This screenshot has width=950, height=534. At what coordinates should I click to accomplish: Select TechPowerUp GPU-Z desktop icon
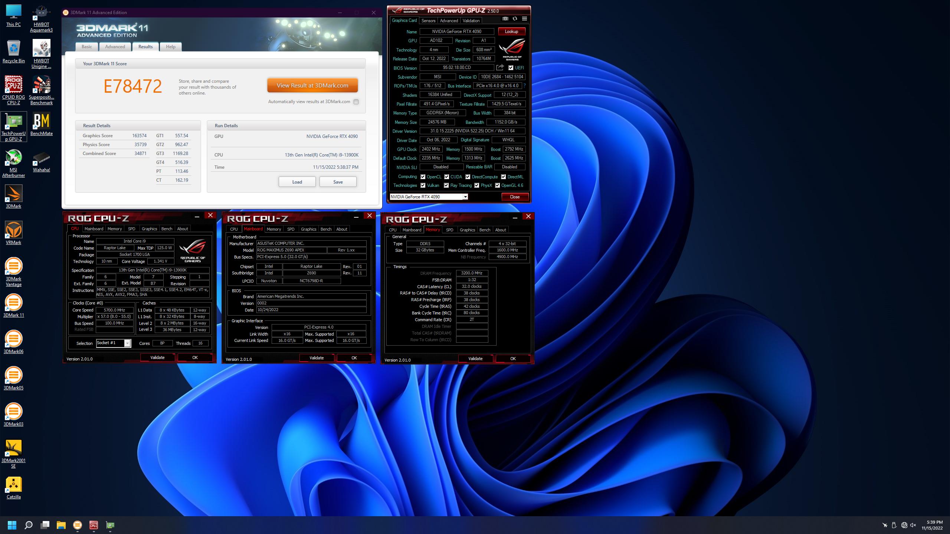coord(14,127)
